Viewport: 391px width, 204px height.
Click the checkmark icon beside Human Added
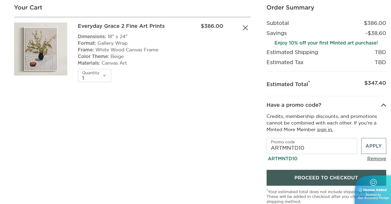tap(360, 190)
